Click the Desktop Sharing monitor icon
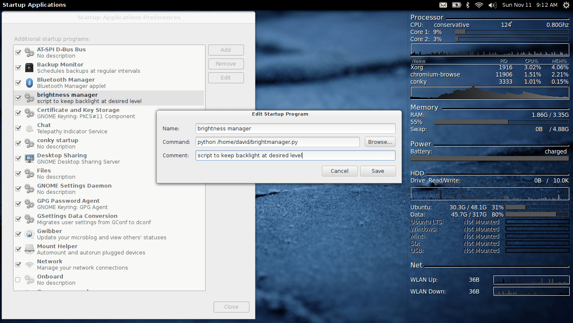The width and height of the screenshot is (573, 323). point(29,159)
